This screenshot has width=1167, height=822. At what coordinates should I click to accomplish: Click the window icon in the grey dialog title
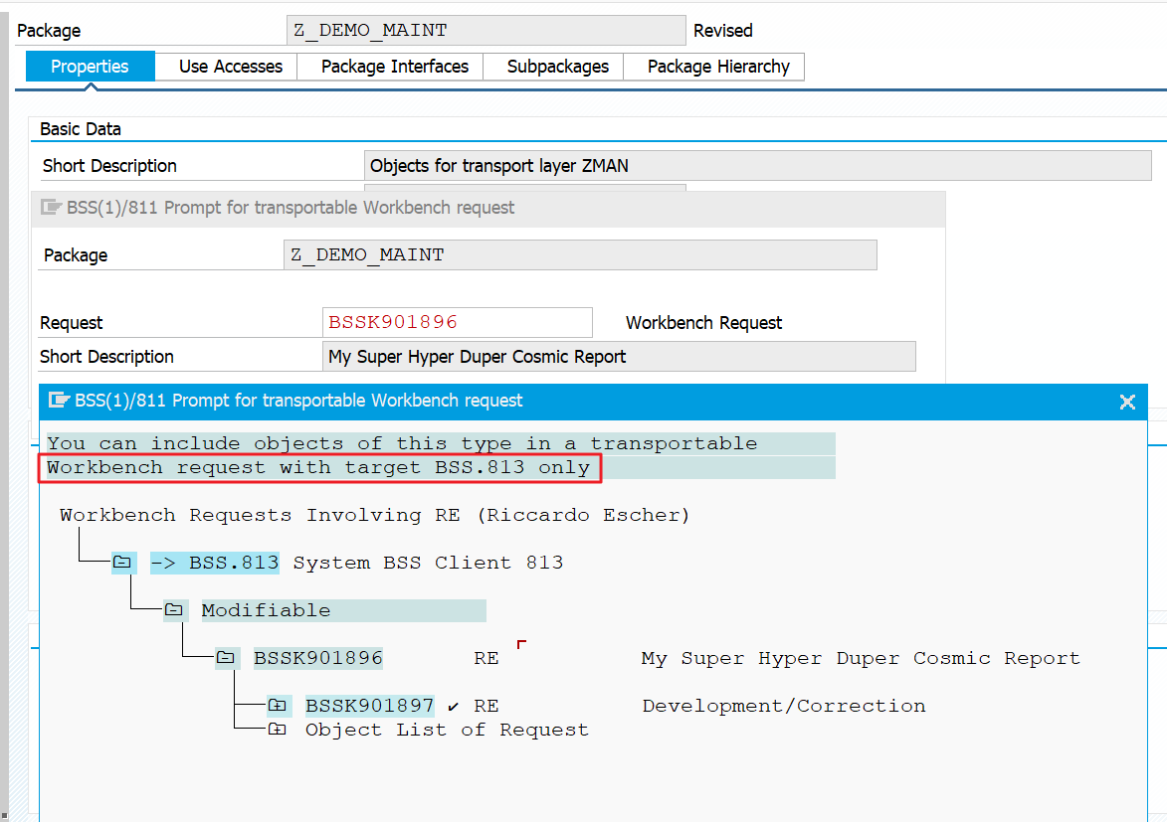(51, 208)
